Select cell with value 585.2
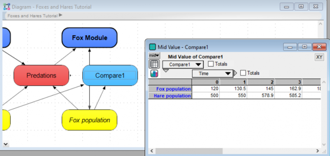This screenshot has height=156, width=330. click(288, 96)
